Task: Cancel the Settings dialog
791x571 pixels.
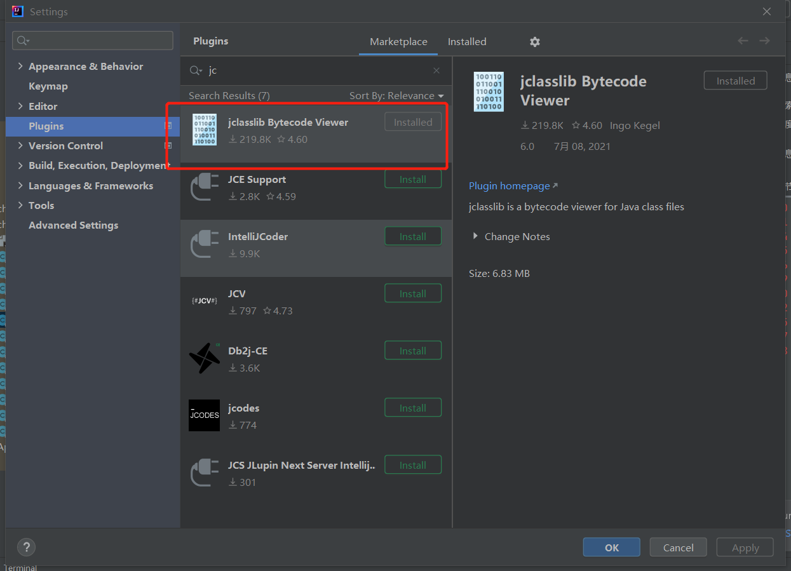Action: 679,547
